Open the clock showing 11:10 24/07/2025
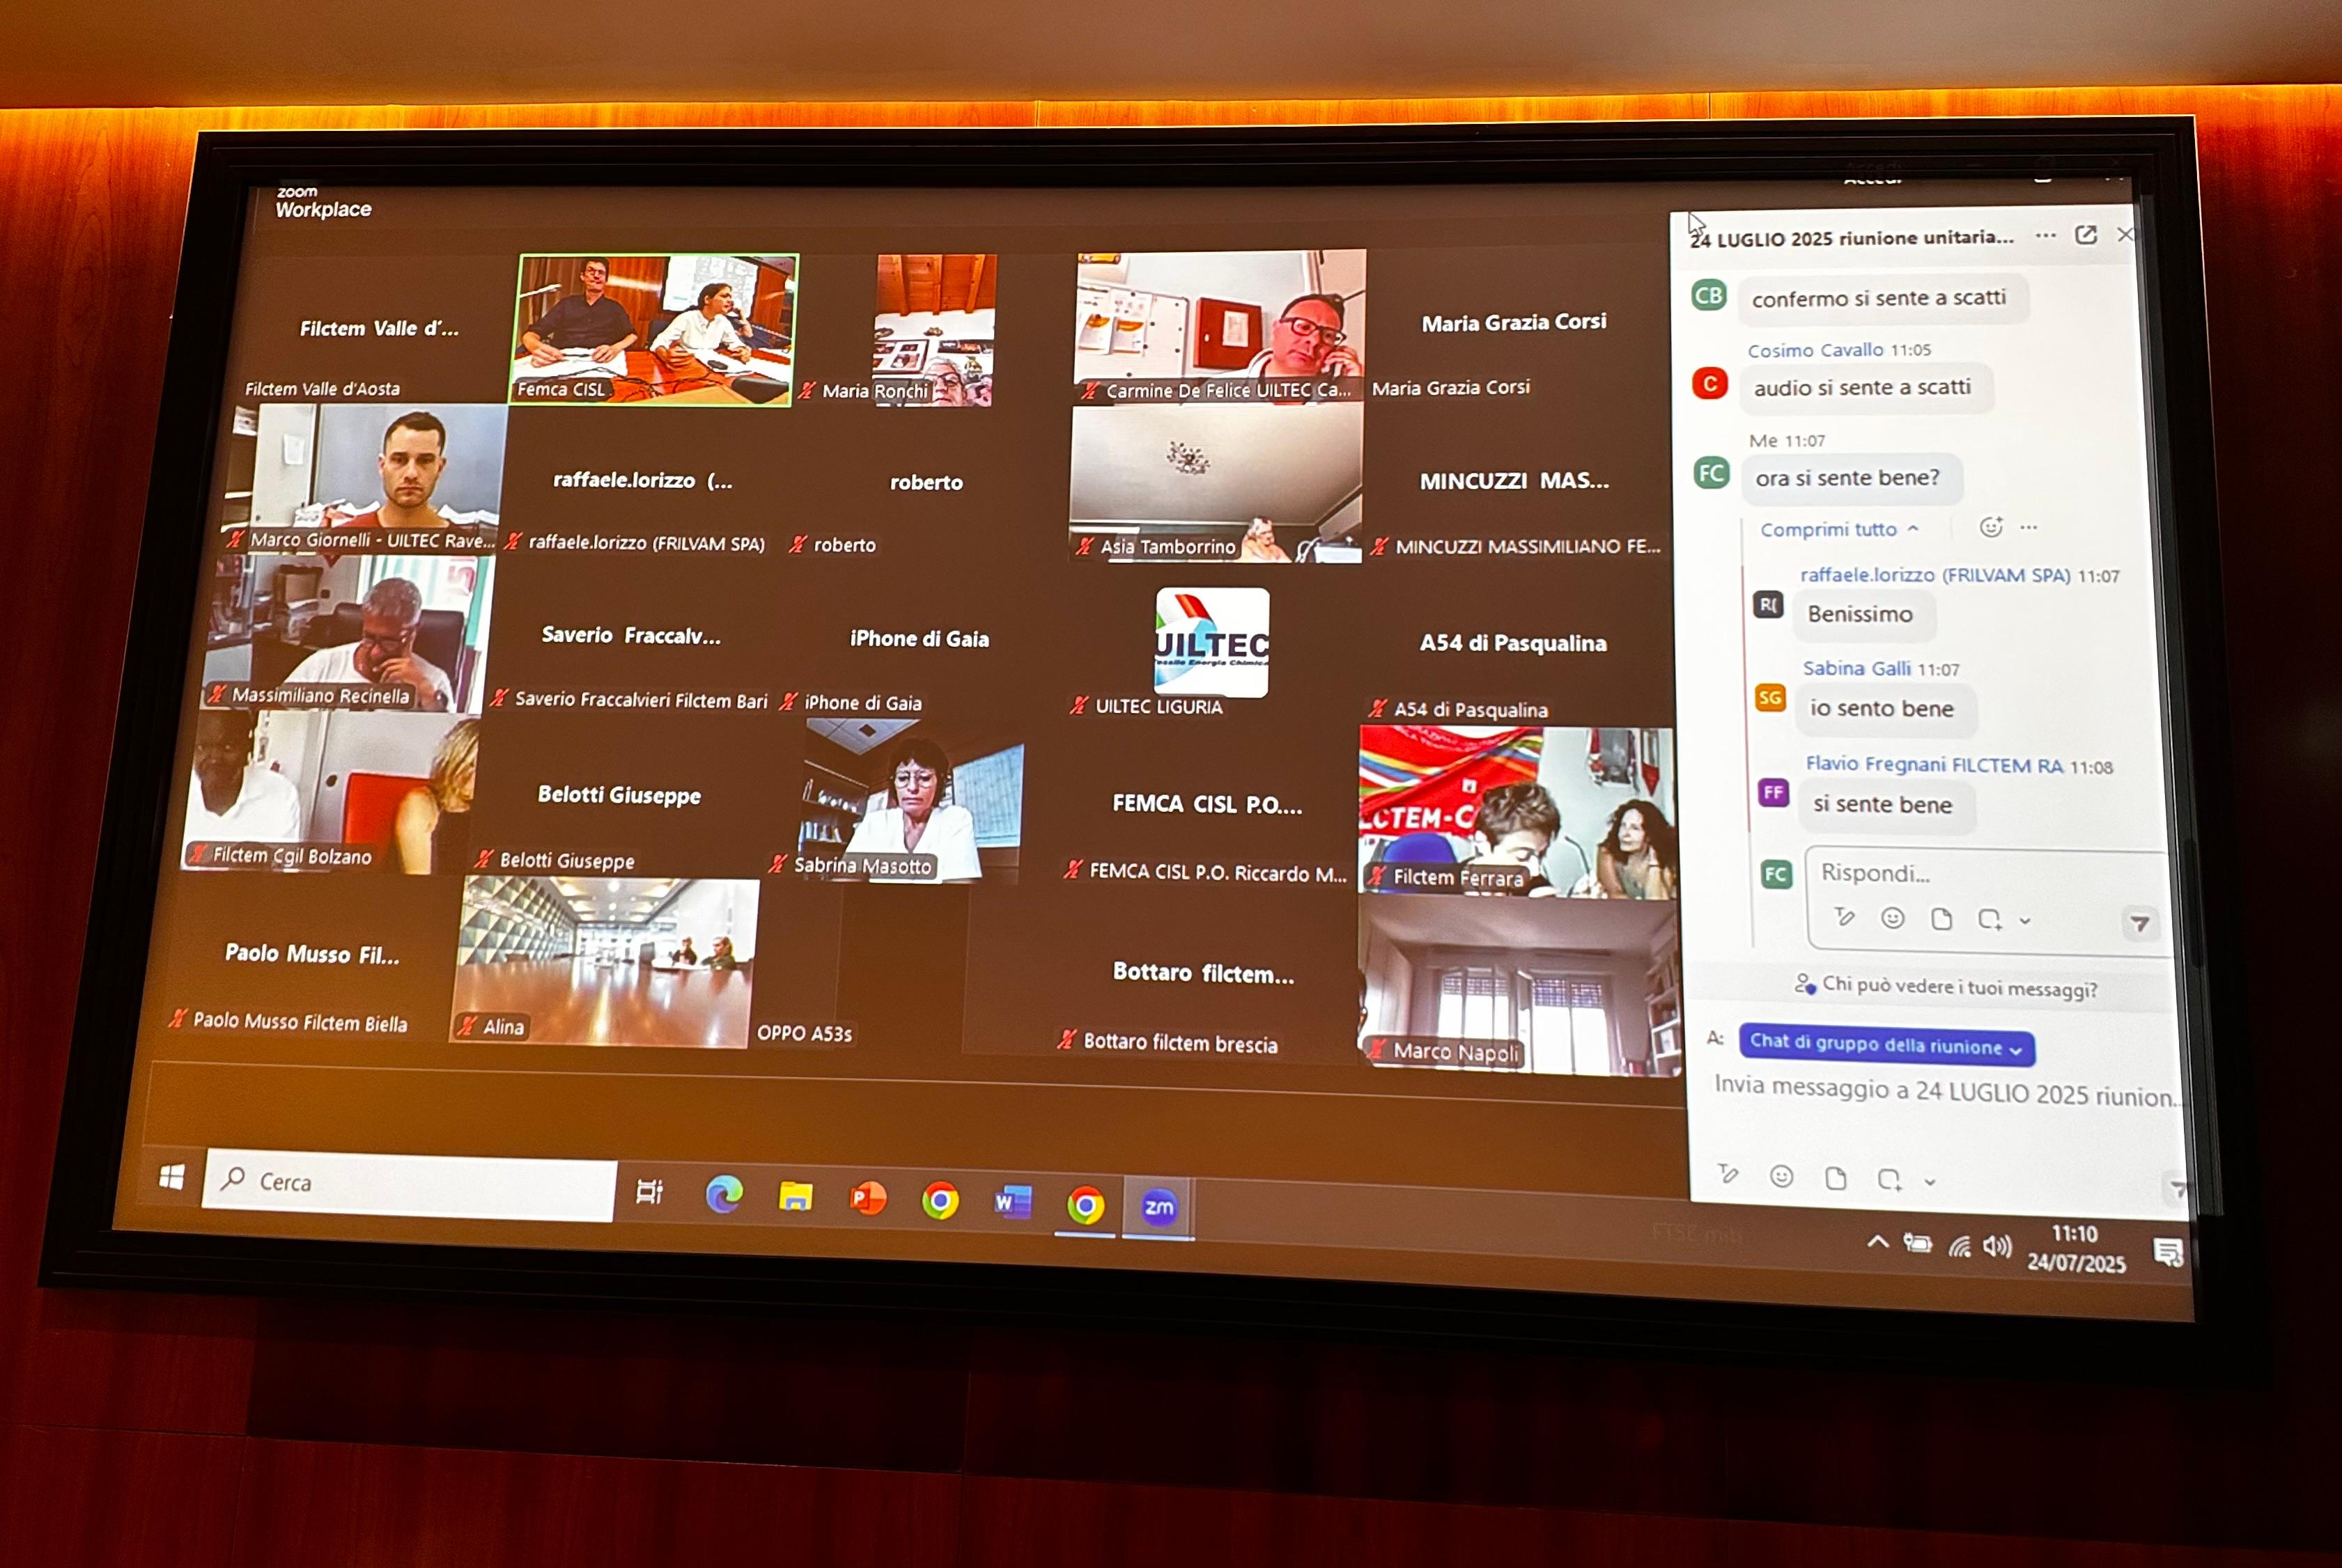 point(2076,1249)
